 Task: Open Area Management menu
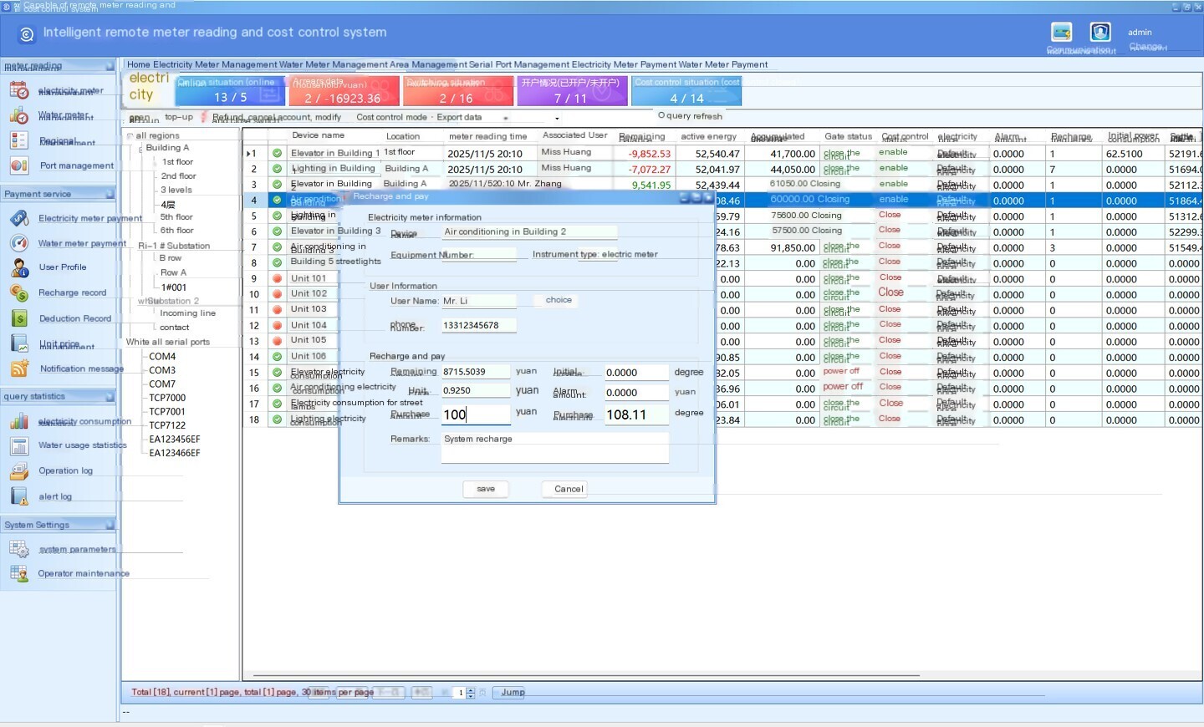[x=427, y=64]
